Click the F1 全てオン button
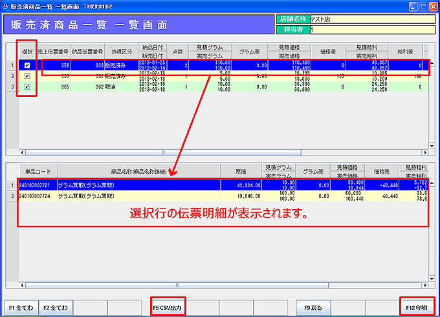Screen dimensions: 440x317 coord(20,307)
